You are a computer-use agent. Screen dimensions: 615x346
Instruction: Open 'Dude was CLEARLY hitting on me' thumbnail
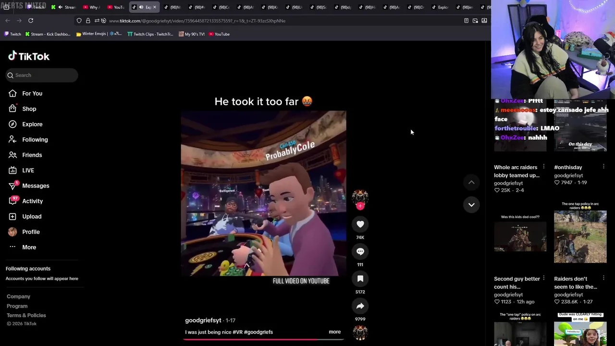[580, 329]
